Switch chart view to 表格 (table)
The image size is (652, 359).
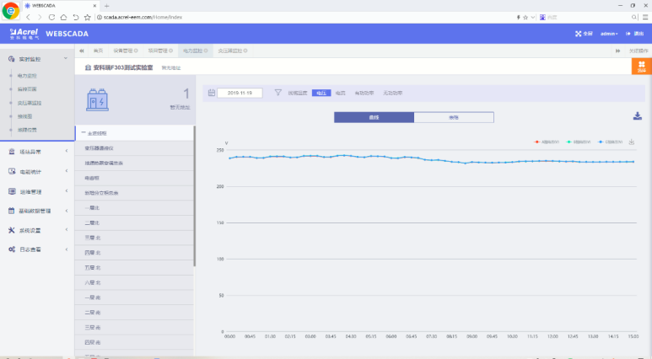coord(454,117)
